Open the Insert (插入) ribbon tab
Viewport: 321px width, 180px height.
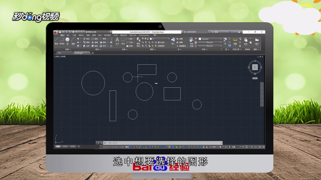click(68, 35)
